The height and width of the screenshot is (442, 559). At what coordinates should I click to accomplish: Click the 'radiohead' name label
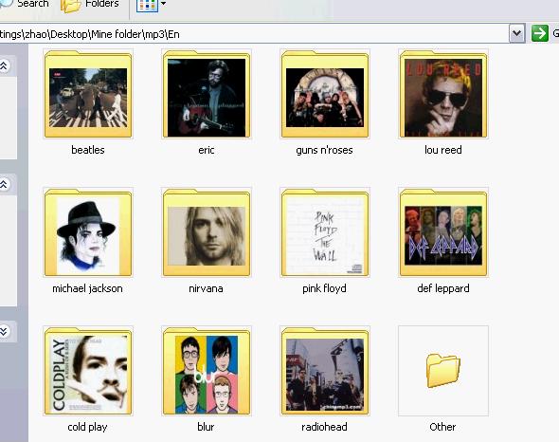(x=324, y=427)
